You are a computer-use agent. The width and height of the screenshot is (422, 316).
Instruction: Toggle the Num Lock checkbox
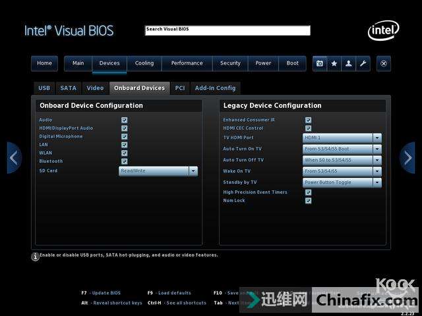(309, 200)
